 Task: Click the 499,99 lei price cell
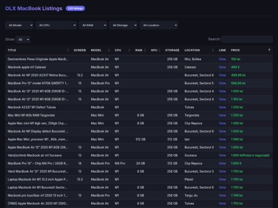coord(238,75)
